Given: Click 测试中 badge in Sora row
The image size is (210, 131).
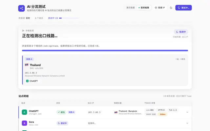Looking at the screenshot, I should 62,123.
